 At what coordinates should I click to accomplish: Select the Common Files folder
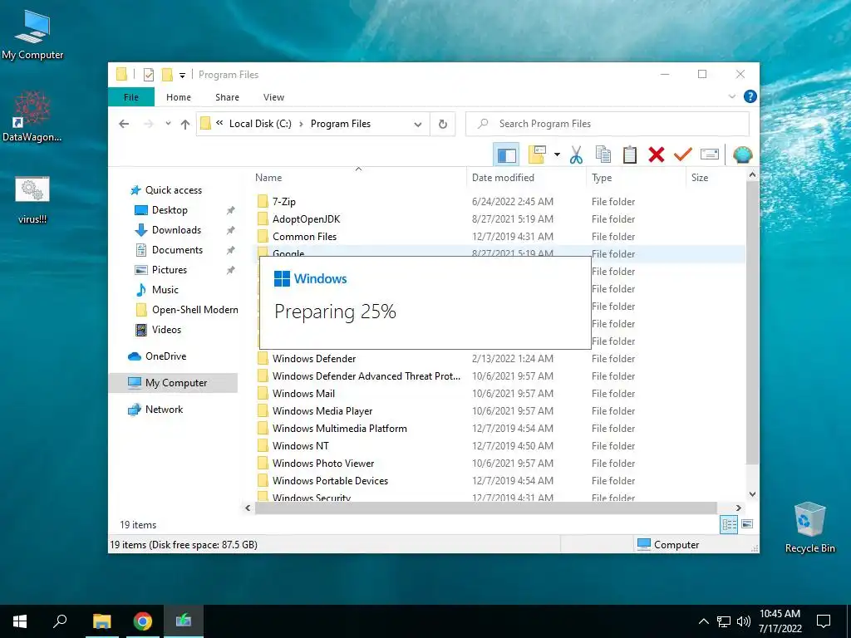304,237
